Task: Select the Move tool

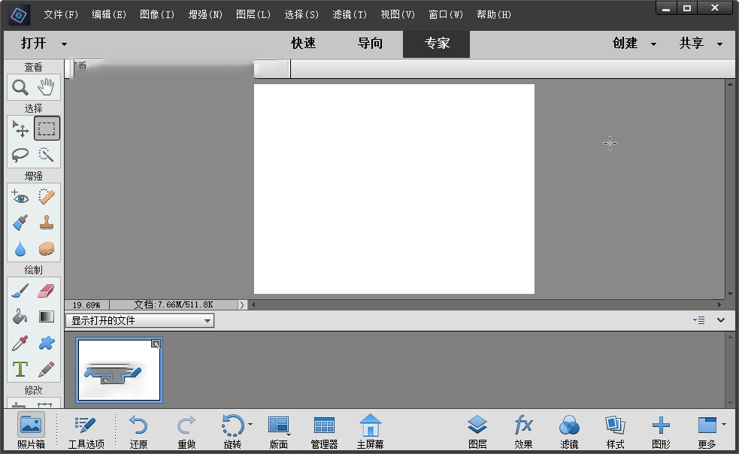Action: click(20, 129)
